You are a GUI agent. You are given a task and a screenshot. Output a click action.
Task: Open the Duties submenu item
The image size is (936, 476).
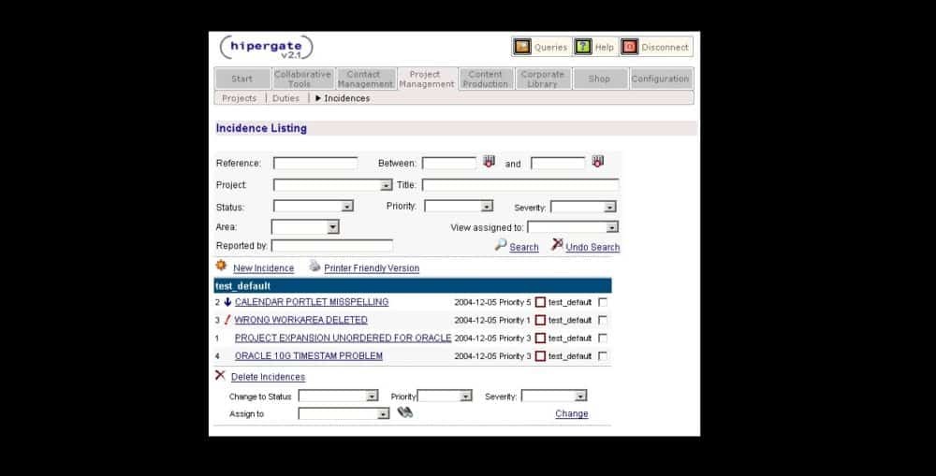(x=285, y=98)
